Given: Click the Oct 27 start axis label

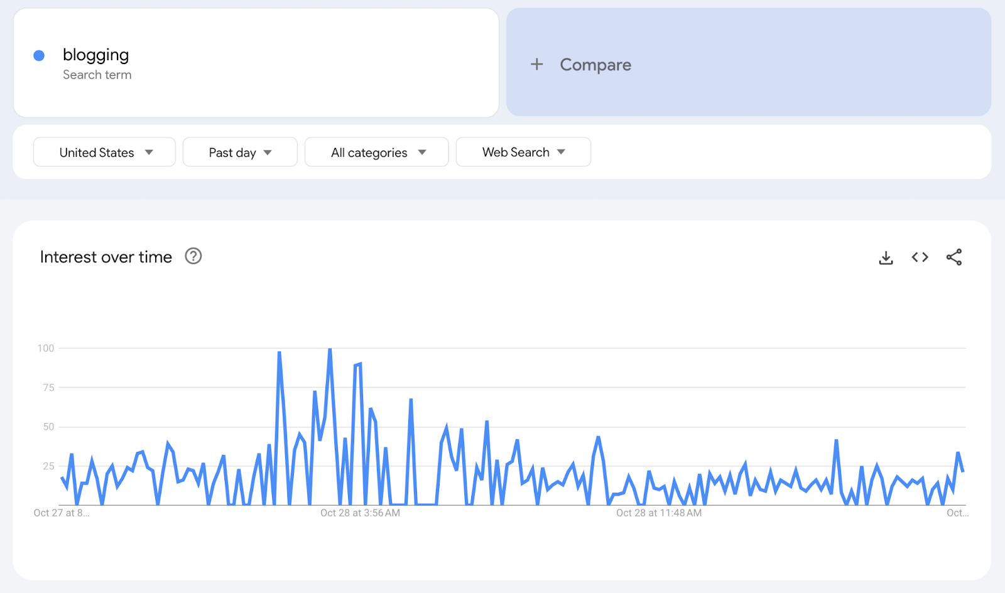Looking at the screenshot, I should 62,513.
